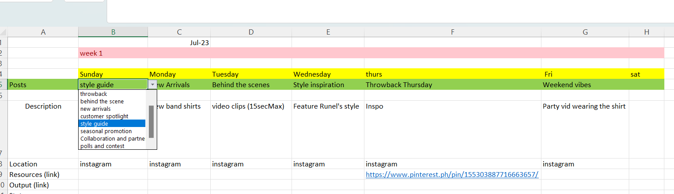Image resolution: width=674 pixels, height=194 pixels.
Task: Choose 'customer spotlight' from the list
Action: coord(104,116)
